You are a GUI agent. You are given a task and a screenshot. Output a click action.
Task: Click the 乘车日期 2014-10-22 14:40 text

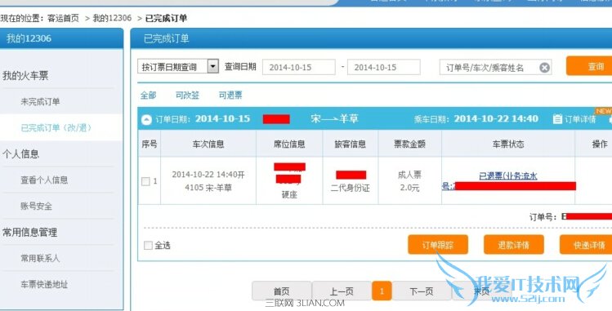[476, 119]
